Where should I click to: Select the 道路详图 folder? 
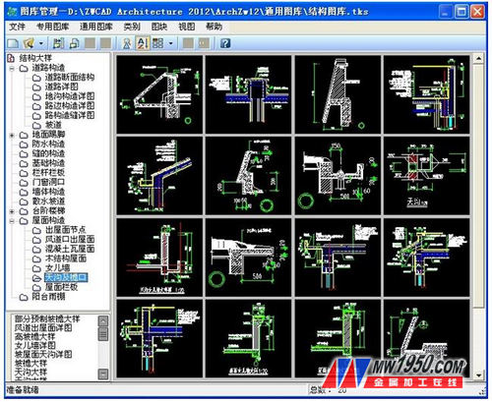point(62,86)
